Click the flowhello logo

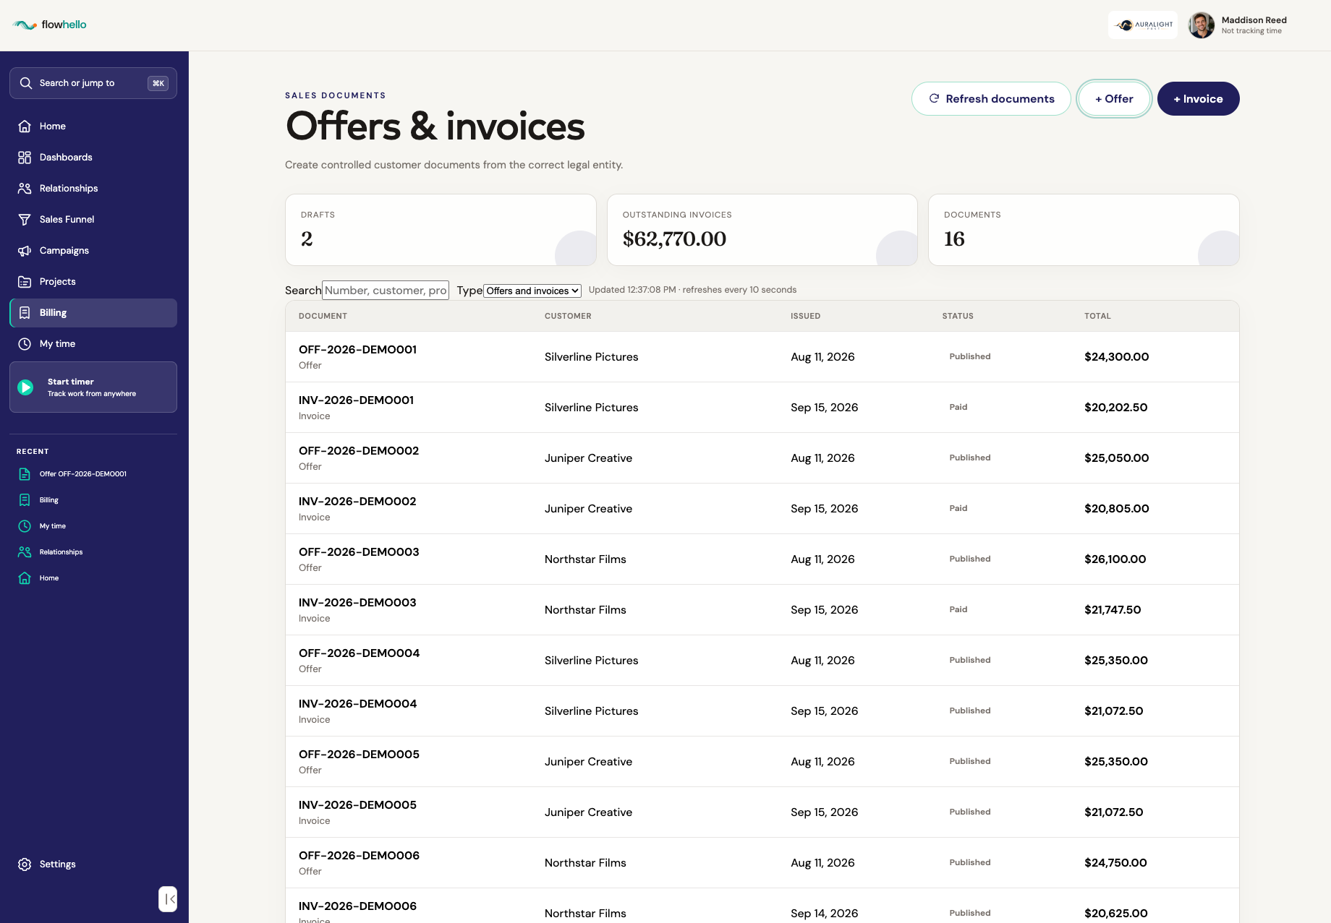click(49, 25)
